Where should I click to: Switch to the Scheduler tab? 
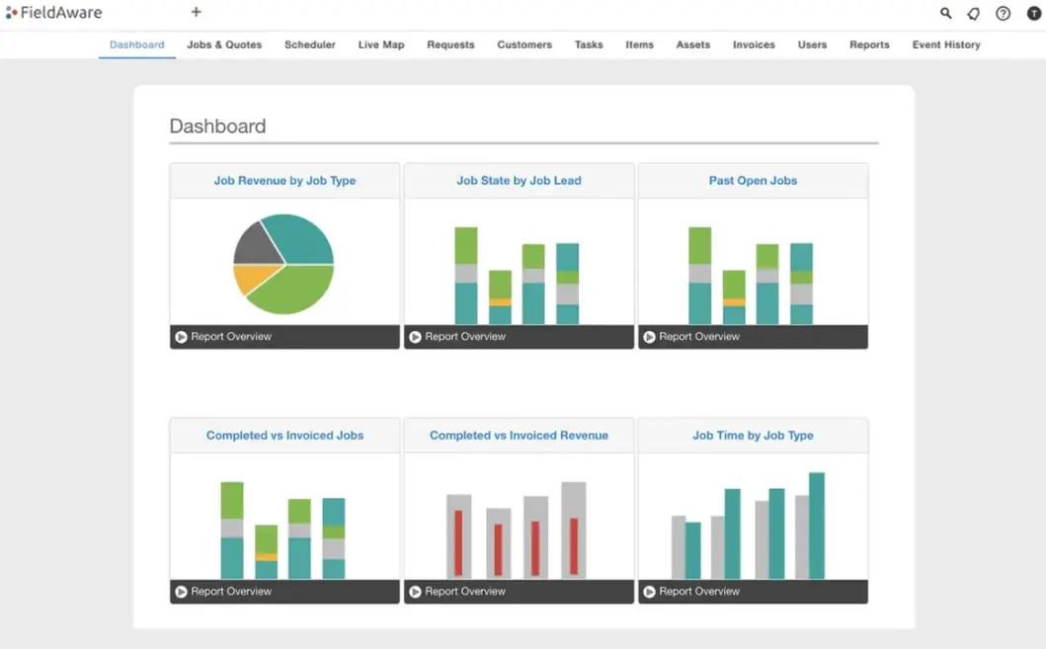point(309,44)
